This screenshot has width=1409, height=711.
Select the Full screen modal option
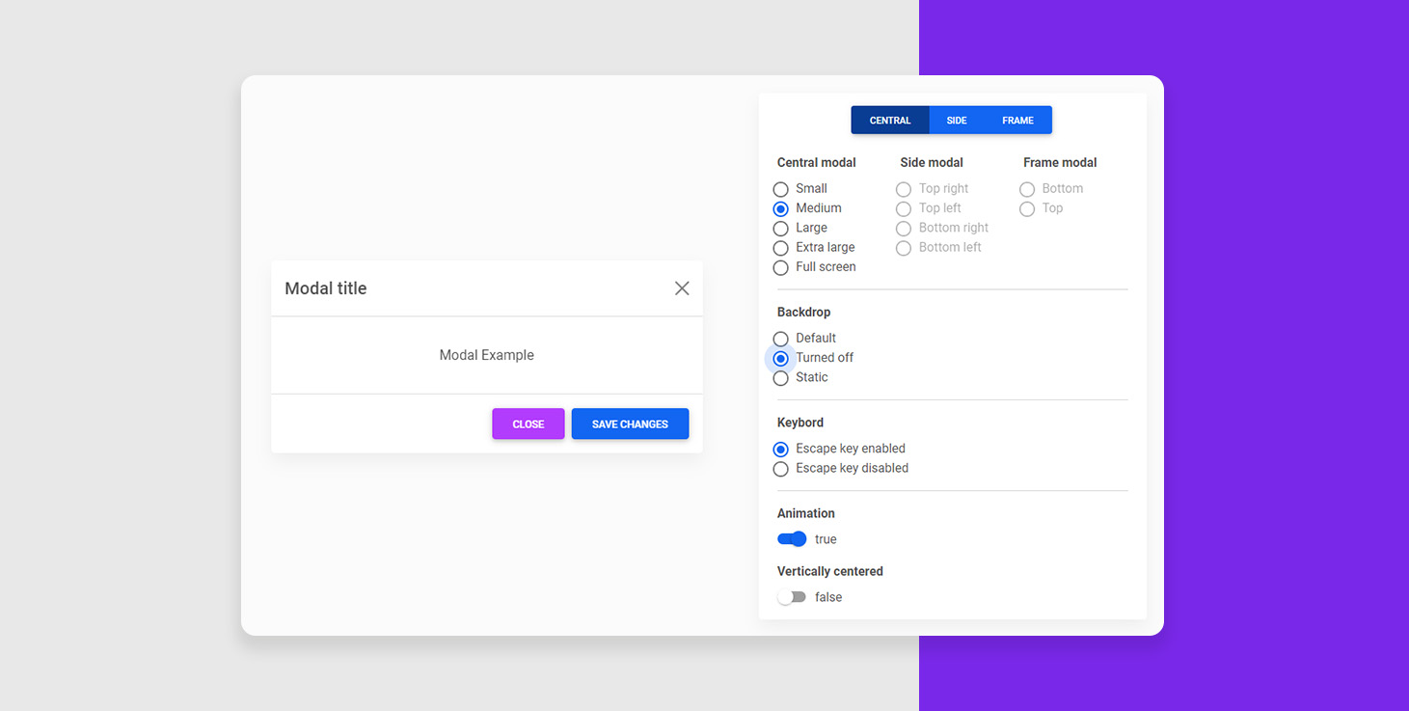(x=781, y=267)
